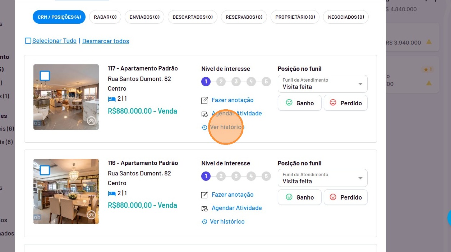
Task: Tick the checkbox on property 117's photo
Action: (45, 76)
